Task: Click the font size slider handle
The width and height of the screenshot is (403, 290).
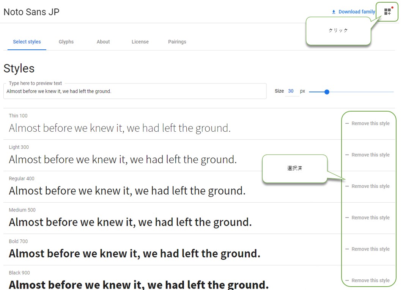Action: pos(327,92)
